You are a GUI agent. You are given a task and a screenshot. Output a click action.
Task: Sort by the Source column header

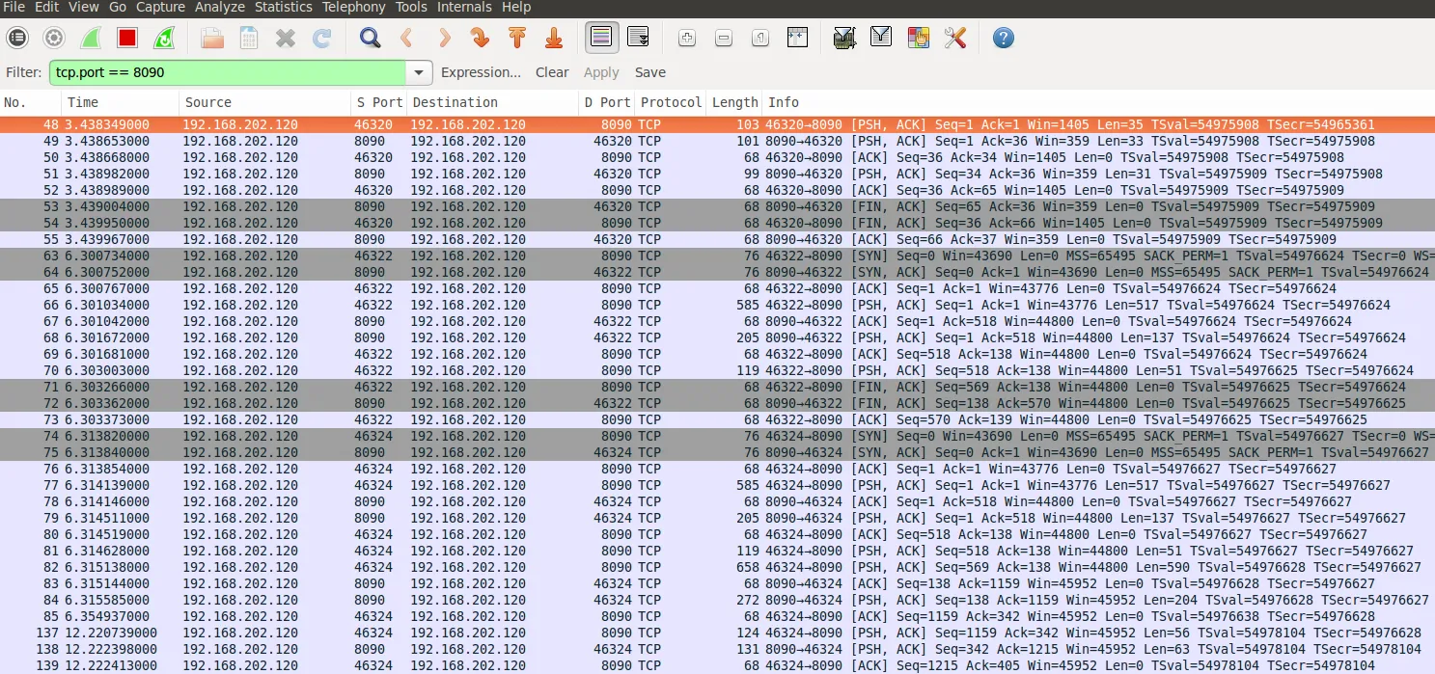pyautogui.click(x=264, y=102)
